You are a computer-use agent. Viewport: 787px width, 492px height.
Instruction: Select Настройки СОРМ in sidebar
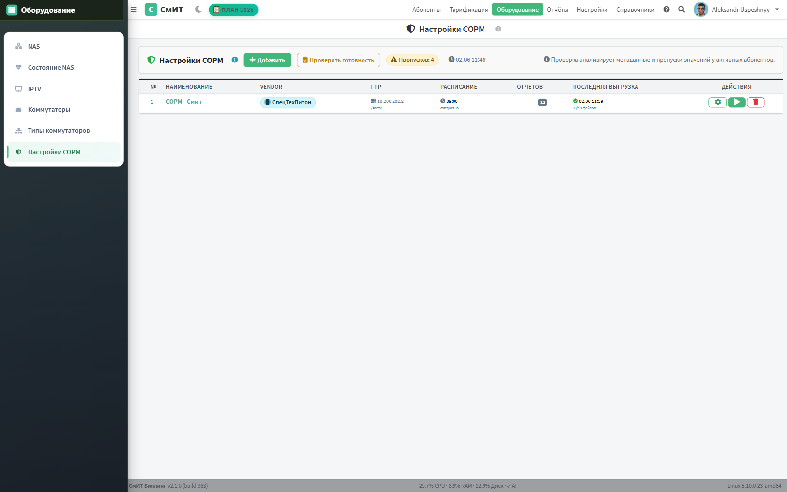tap(64, 152)
